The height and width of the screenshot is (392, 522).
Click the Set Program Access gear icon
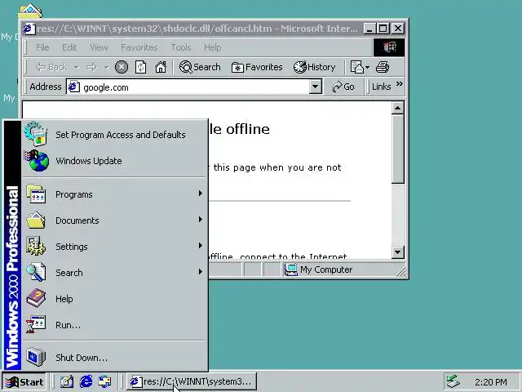(x=36, y=134)
